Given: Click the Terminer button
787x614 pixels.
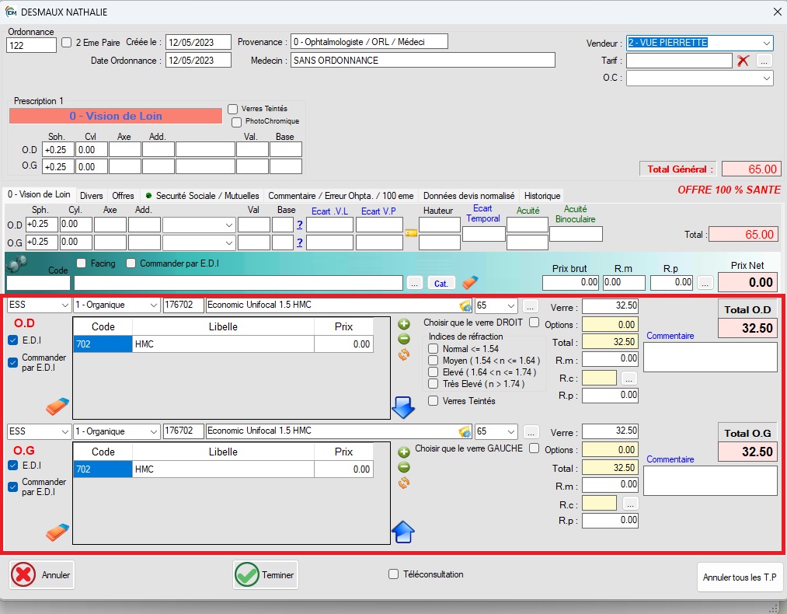Looking at the screenshot, I should click(x=266, y=574).
